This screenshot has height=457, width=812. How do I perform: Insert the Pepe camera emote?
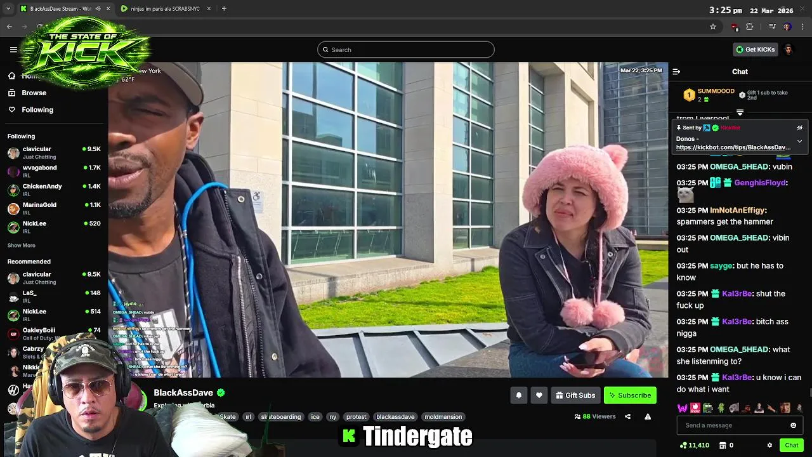click(708, 408)
